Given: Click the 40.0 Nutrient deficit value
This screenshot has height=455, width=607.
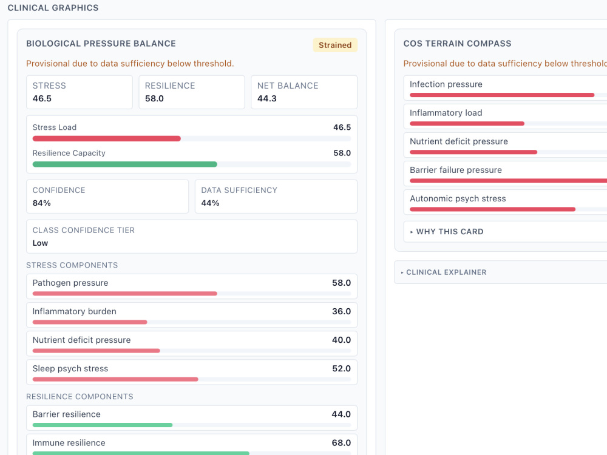Looking at the screenshot, I should [x=341, y=340].
